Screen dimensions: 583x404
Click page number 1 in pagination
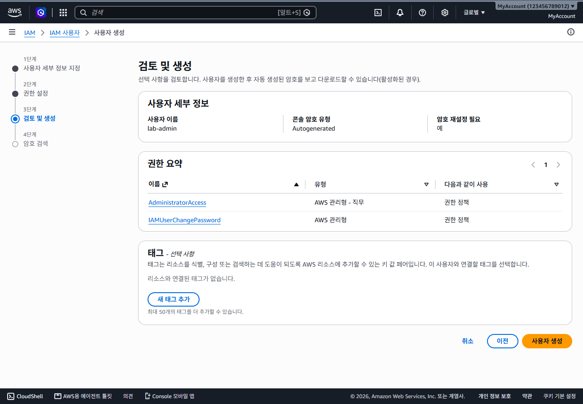point(546,165)
